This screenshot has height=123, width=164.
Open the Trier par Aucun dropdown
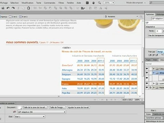click(x=161, y=52)
